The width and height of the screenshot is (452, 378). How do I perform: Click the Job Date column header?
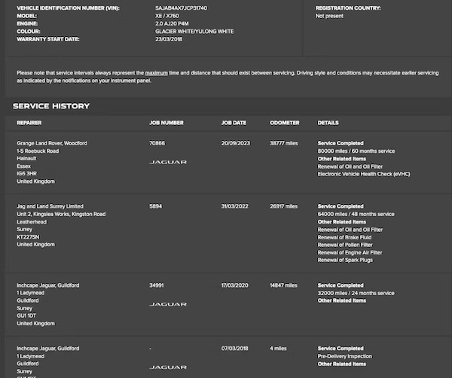click(234, 123)
